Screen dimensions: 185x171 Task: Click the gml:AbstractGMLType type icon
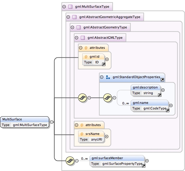click(x=83, y=38)
